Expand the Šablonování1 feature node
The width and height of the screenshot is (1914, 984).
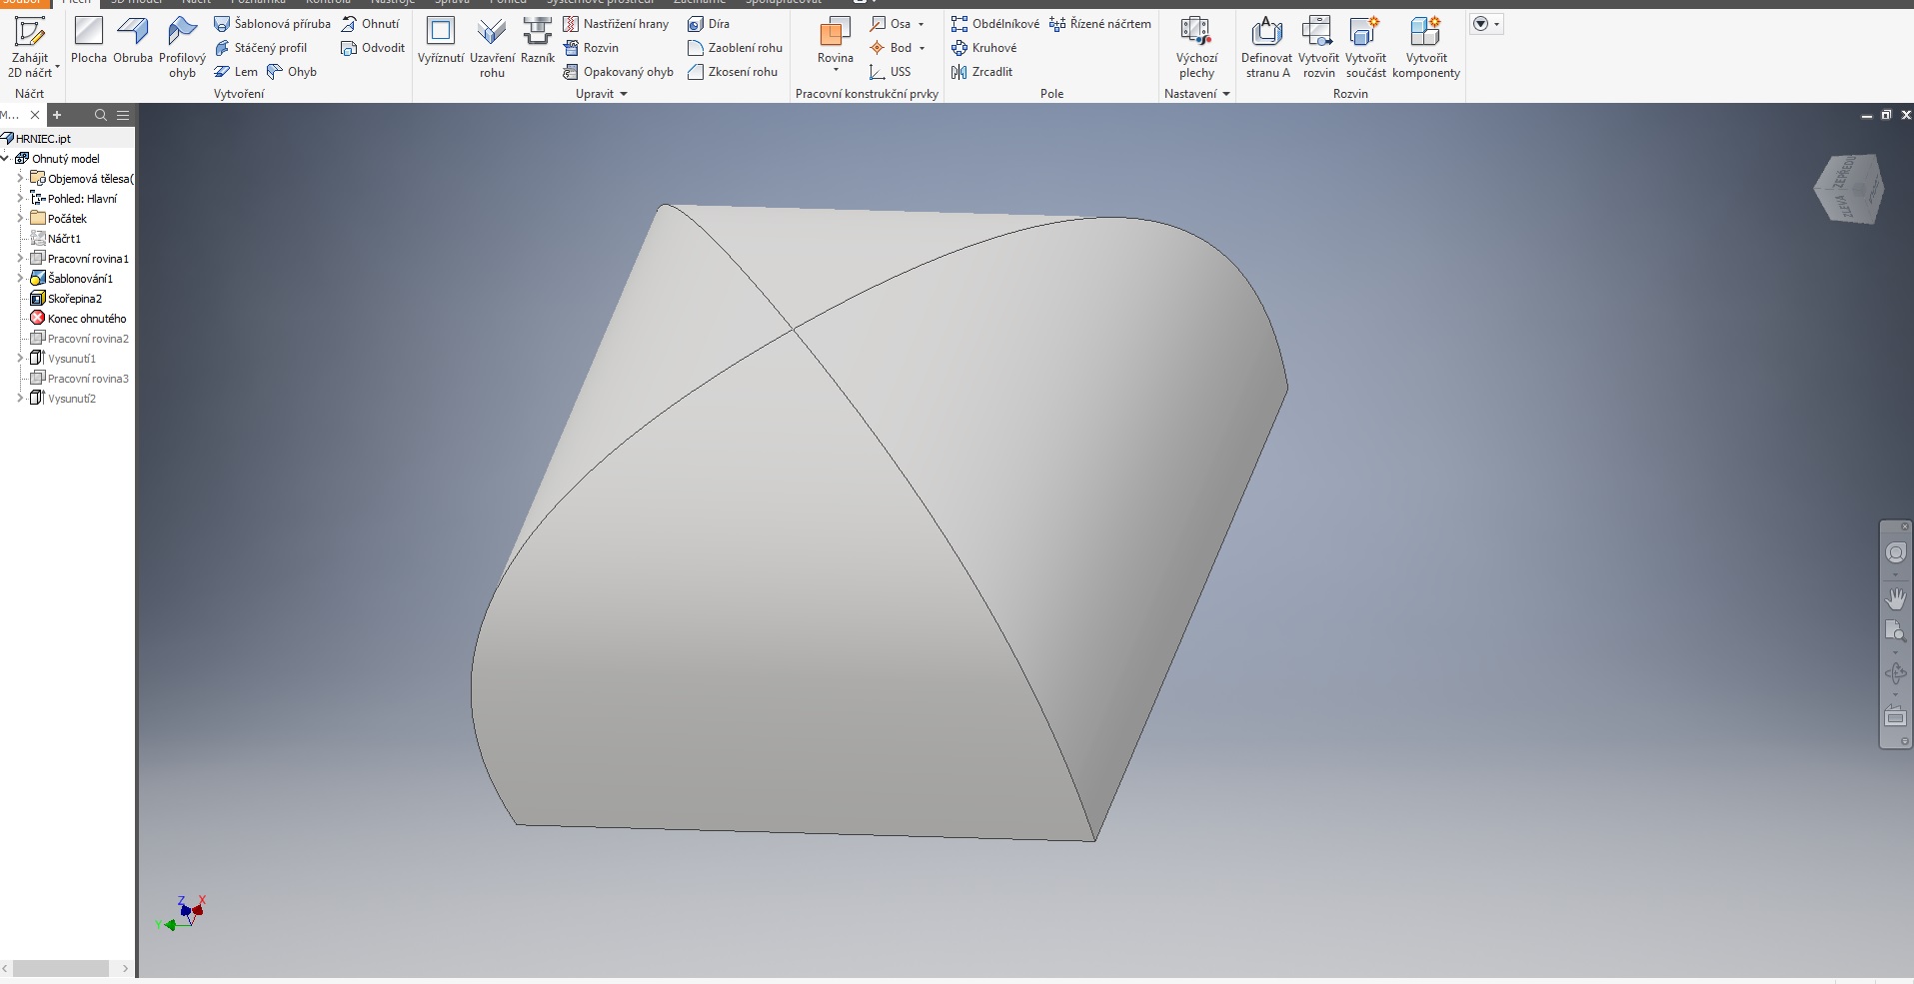(x=20, y=278)
